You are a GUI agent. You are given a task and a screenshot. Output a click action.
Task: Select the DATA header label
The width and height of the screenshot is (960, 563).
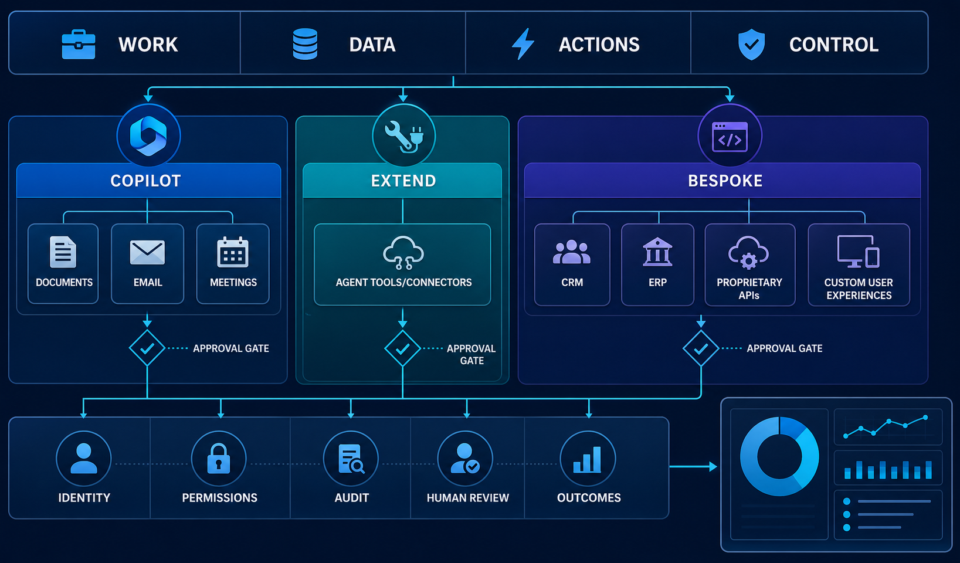coord(372,45)
